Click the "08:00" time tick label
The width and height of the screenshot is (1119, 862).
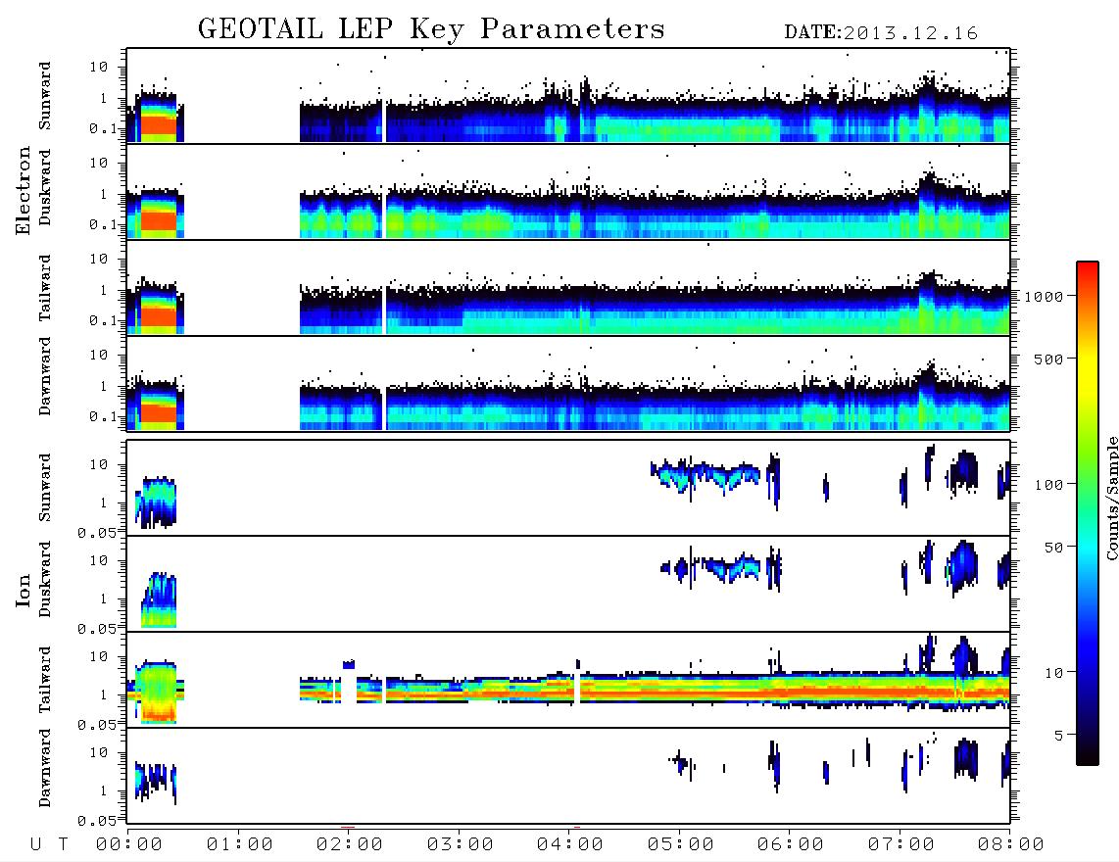pos(1010,844)
